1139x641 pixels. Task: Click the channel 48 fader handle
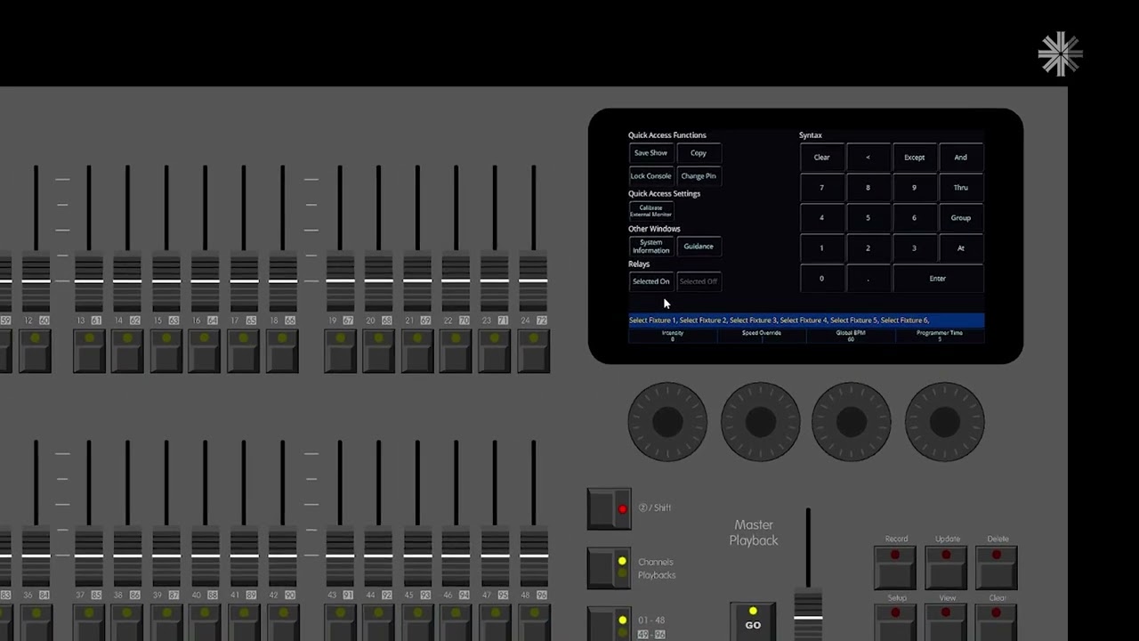click(x=533, y=556)
